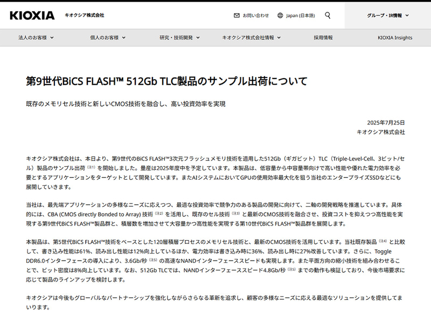
Task: Click headline 第9世代BiCS FLASH 512Gb TLC製品
Action: coord(166,81)
